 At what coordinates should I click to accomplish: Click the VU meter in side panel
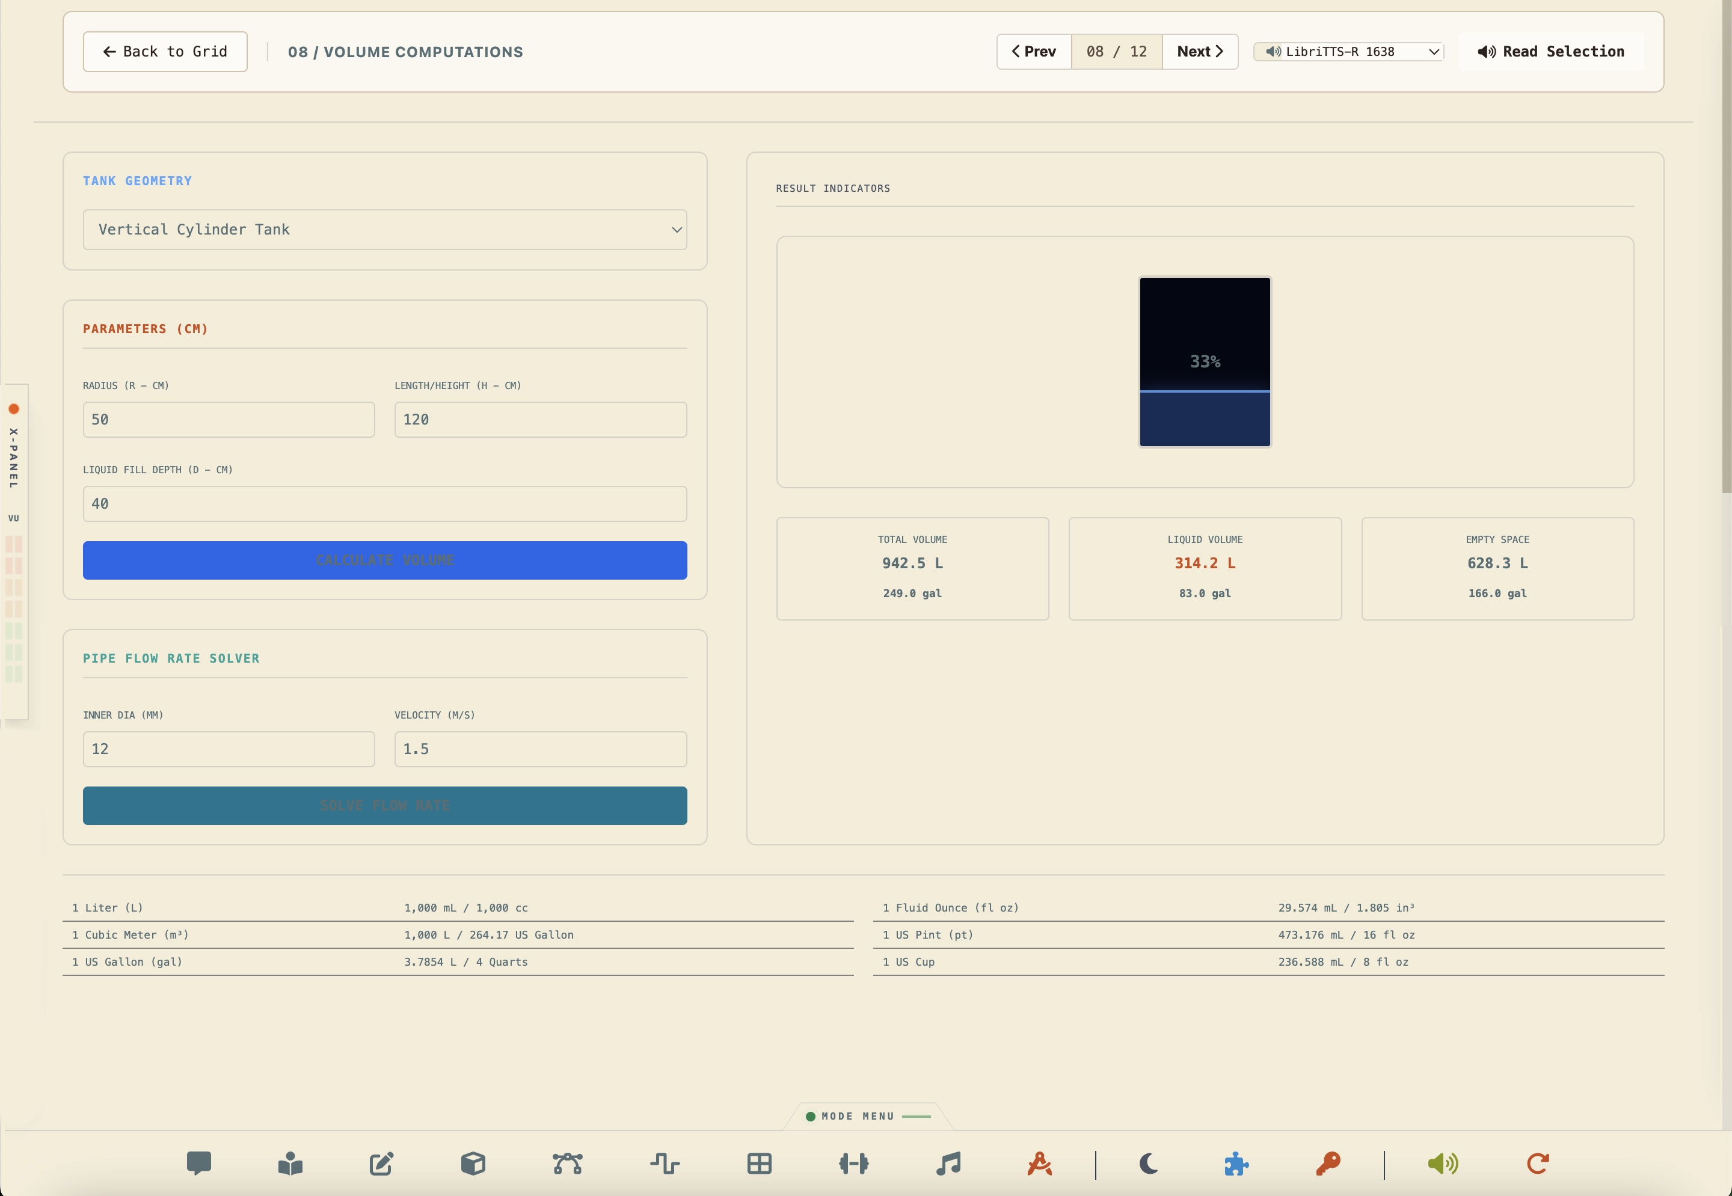[13, 609]
